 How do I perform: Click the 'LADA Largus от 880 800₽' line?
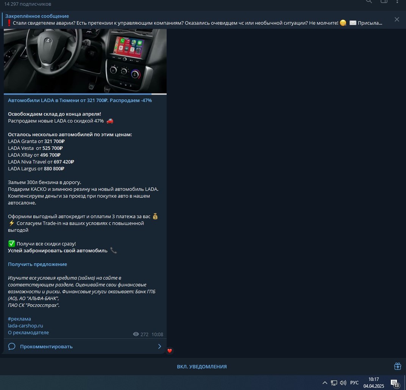(36, 168)
